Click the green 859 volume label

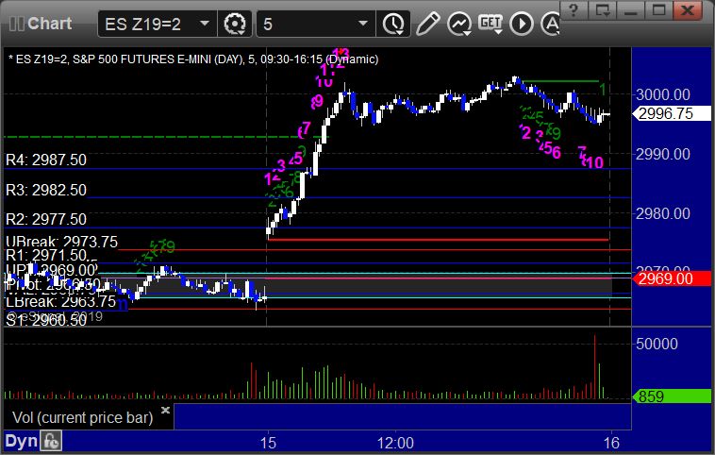click(672, 396)
